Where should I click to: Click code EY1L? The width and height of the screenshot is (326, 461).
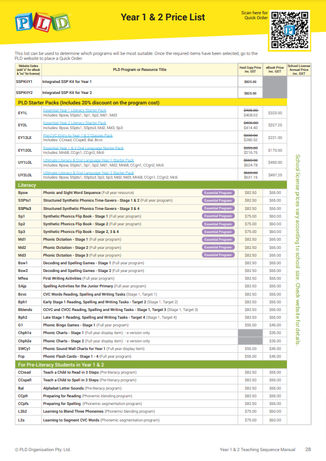click(23, 113)
